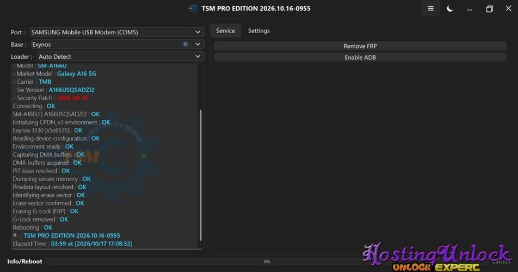
Task: Click the 'Elapsed Time : 03:59' log line
Action: click(x=72, y=244)
